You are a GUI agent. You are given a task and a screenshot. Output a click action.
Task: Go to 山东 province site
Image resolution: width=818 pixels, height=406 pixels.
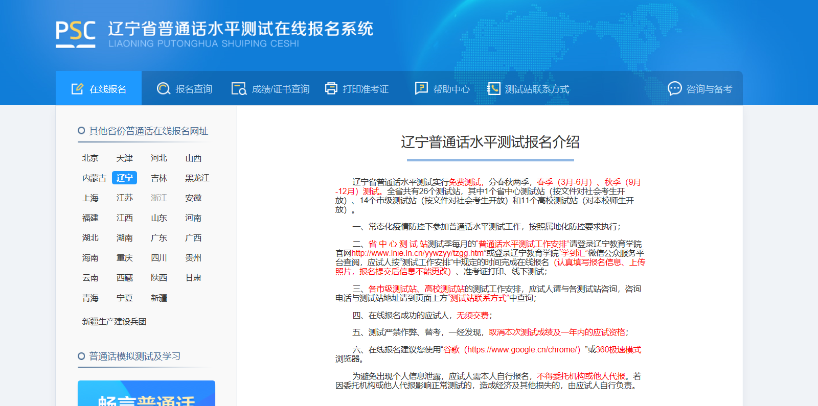pyautogui.click(x=159, y=218)
